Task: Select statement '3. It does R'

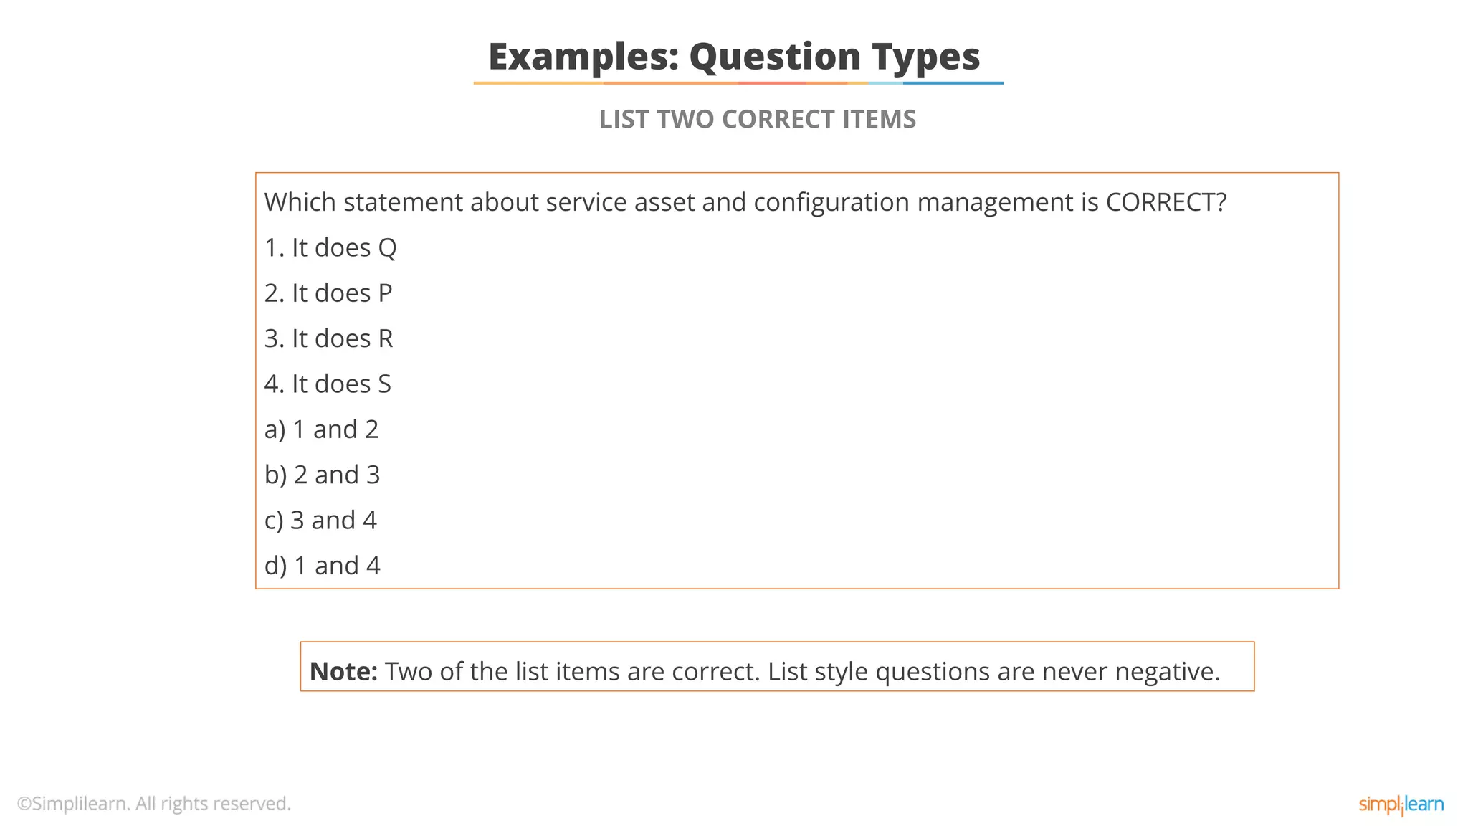Action: 328,338
